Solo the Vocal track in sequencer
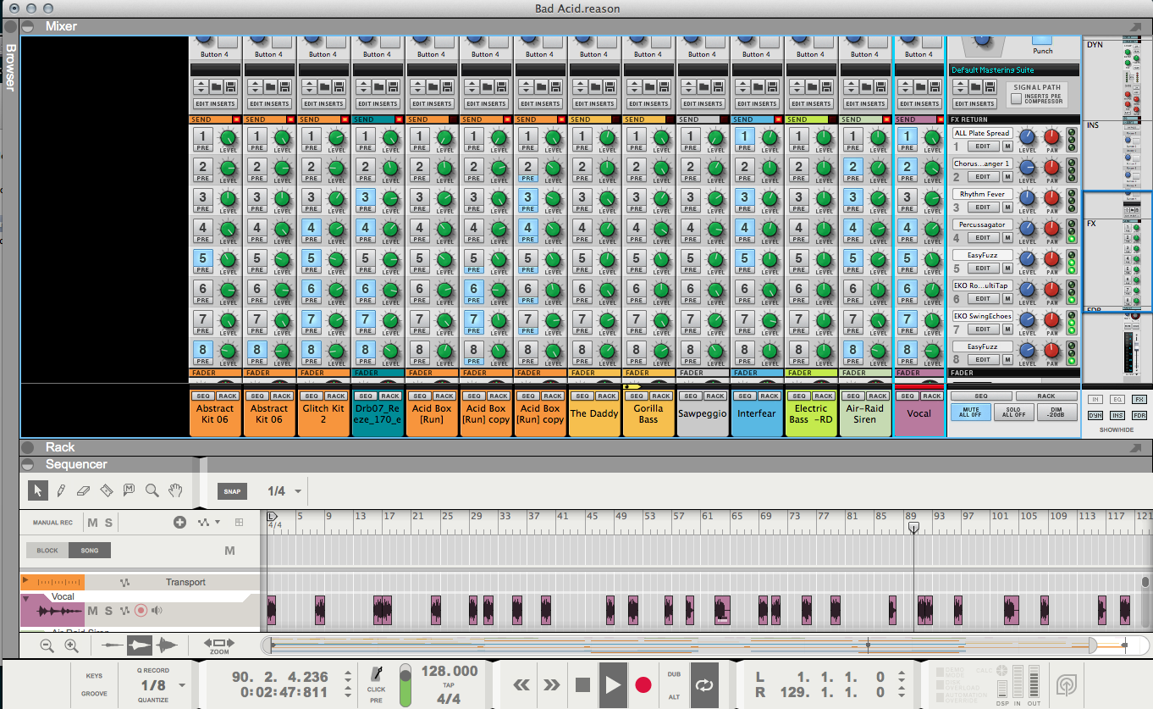The height and width of the screenshot is (709, 1153). tap(108, 611)
